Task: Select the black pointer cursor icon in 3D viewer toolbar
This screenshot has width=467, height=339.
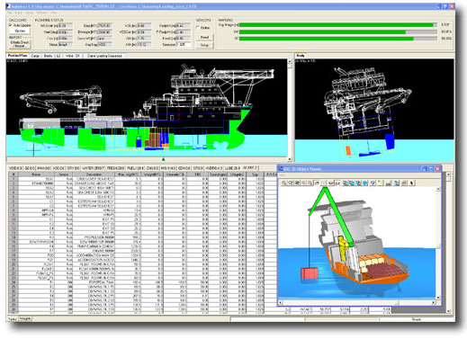Action: point(412,183)
